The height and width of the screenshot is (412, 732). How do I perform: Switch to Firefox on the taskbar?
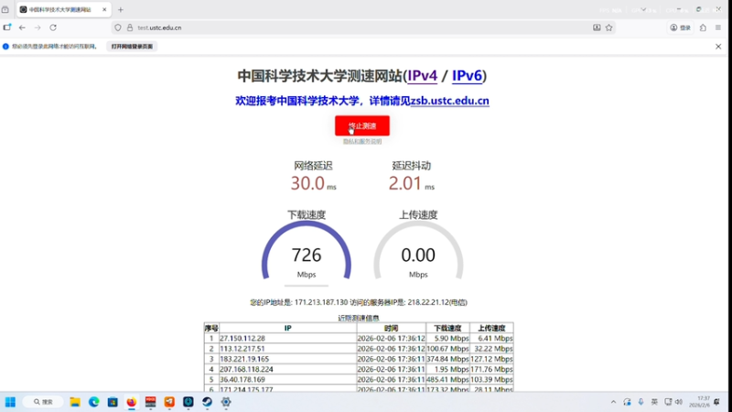[132, 402]
